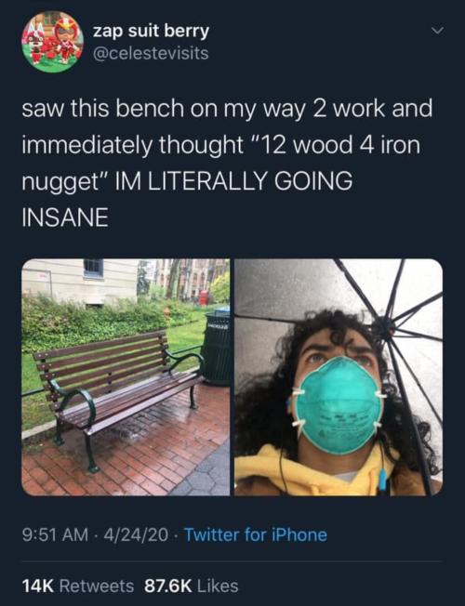Image resolution: width=465 pixels, height=606 pixels.
Task: Click the 9:51 AM timestamp
Action: click(55, 534)
